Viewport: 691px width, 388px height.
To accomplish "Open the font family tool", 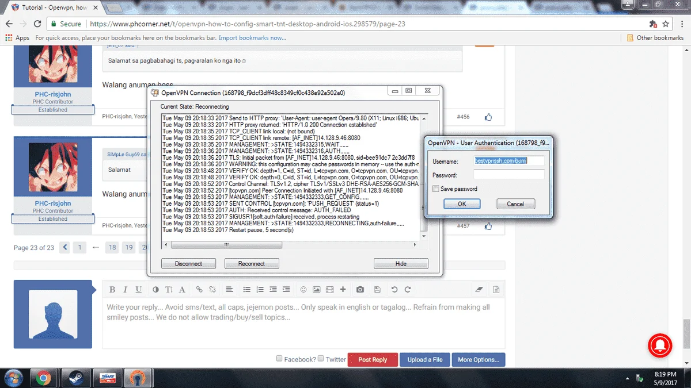I will point(182,289).
